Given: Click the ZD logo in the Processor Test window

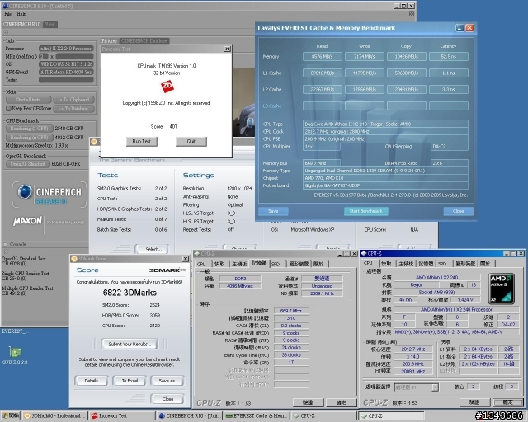Looking at the screenshot, I should coord(167,87).
